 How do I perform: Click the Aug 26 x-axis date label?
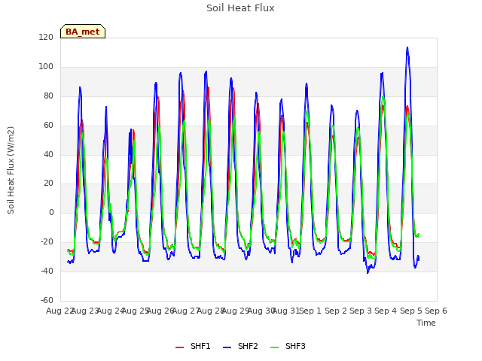point(160,311)
